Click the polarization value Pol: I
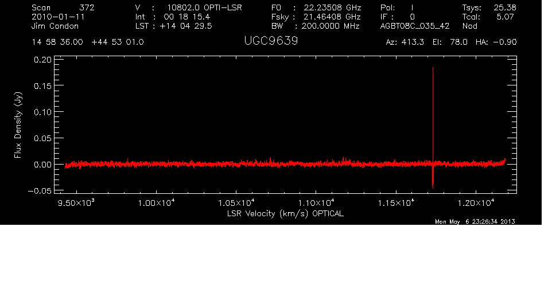This screenshot has width=552, height=281. click(397, 7)
